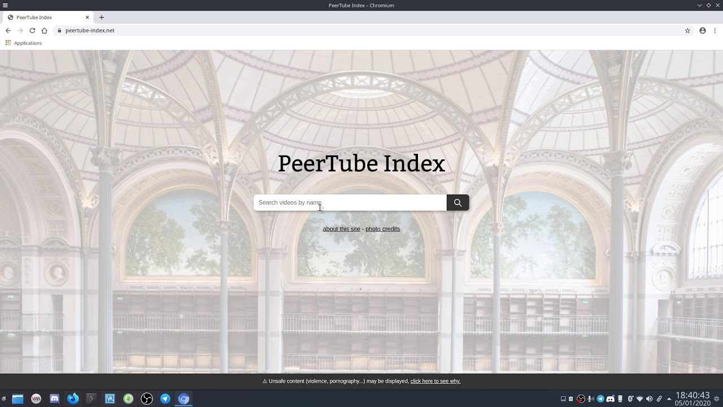Click the Discord tray icon
The image size is (723, 407).
[x=610, y=399]
